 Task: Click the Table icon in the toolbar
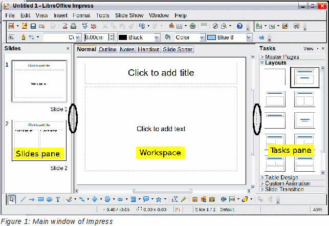(x=179, y=26)
